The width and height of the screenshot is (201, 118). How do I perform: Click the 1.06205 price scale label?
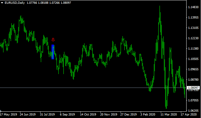193,110
